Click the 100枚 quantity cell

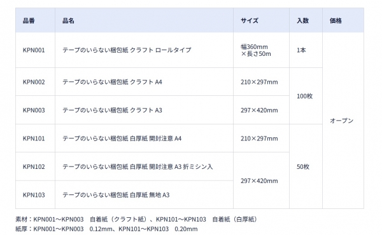pos(304,96)
